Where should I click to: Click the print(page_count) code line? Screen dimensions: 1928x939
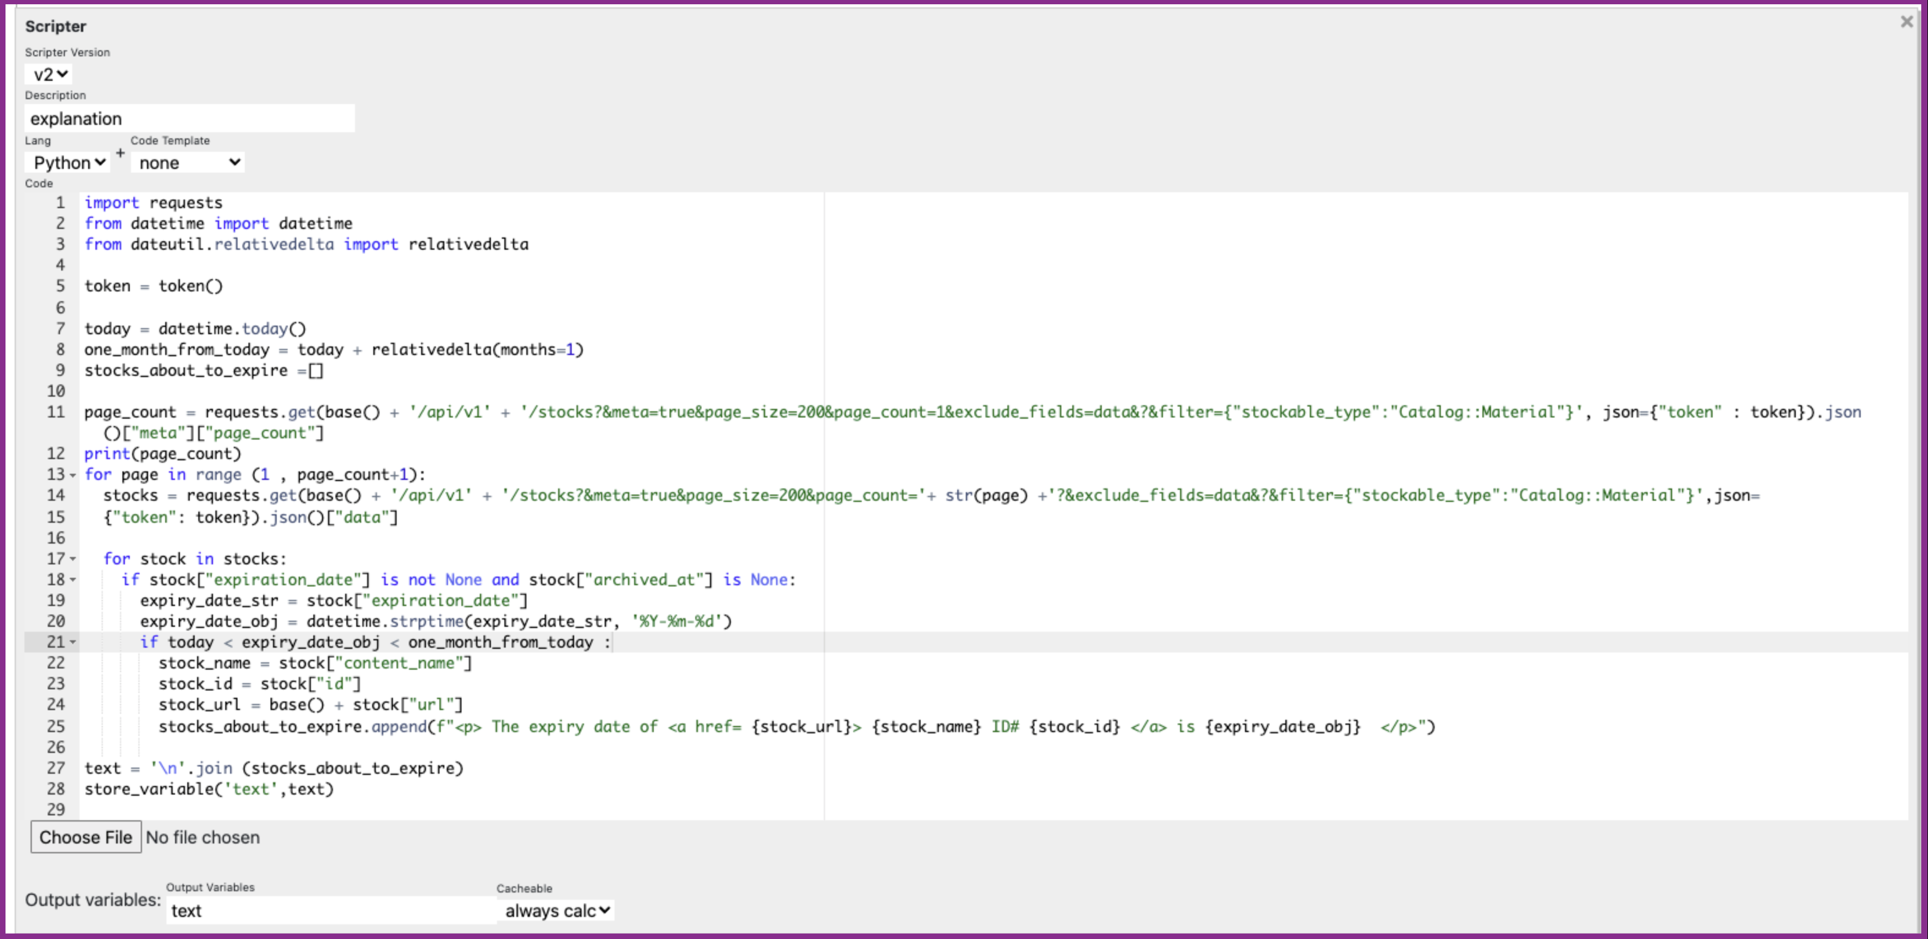pyautogui.click(x=162, y=454)
